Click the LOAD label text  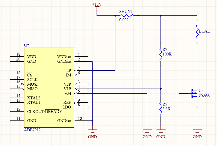[x=205, y=31]
